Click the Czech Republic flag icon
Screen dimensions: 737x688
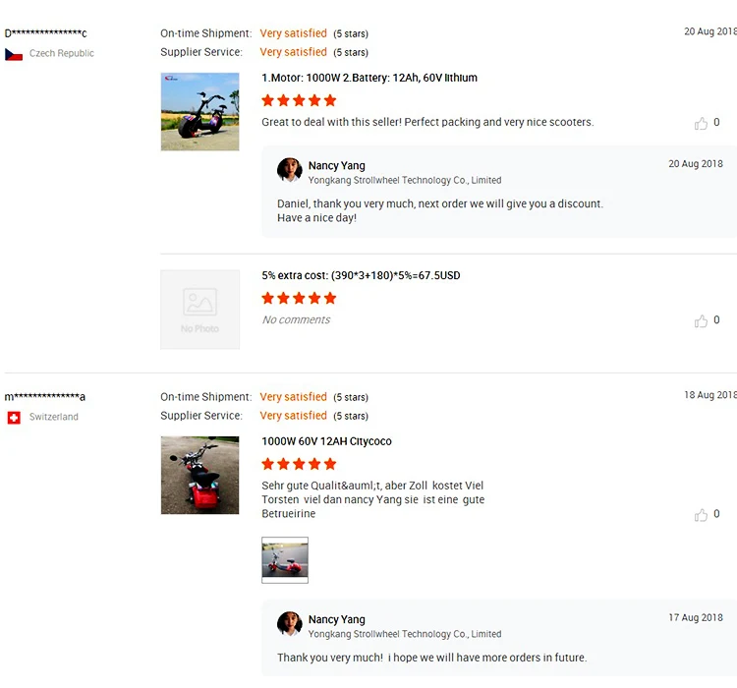14,54
